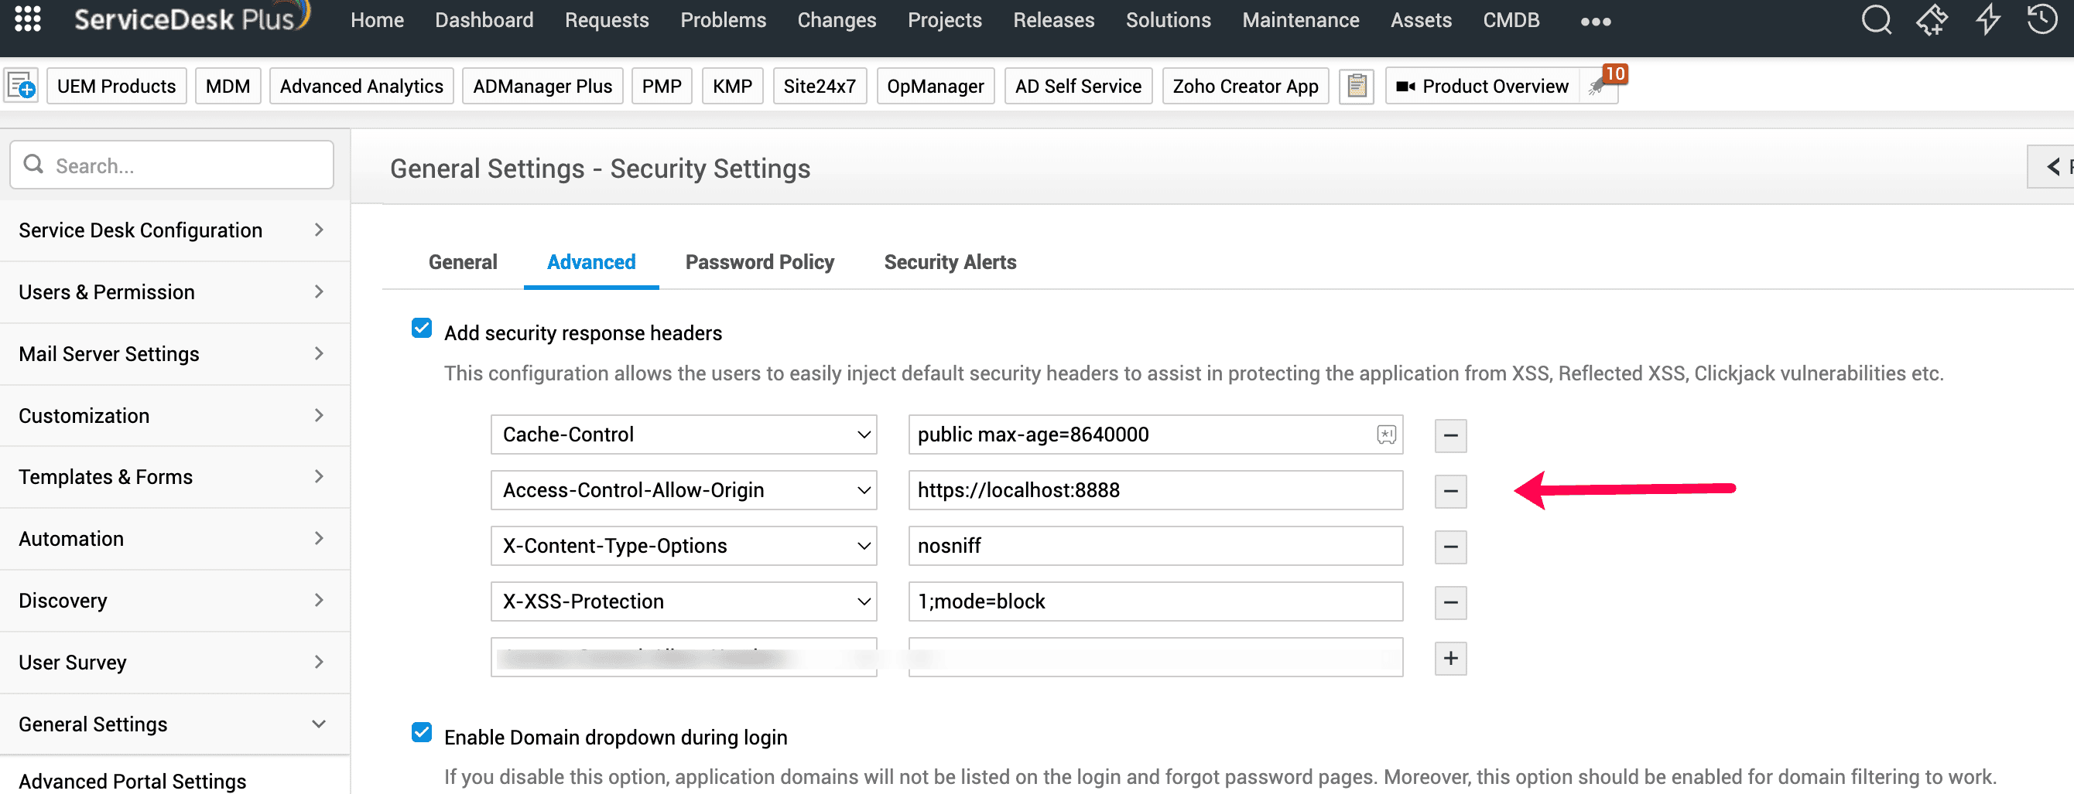Image resolution: width=2074 pixels, height=794 pixels.
Task: Click the global search magnifier icon
Action: tap(1876, 19)
